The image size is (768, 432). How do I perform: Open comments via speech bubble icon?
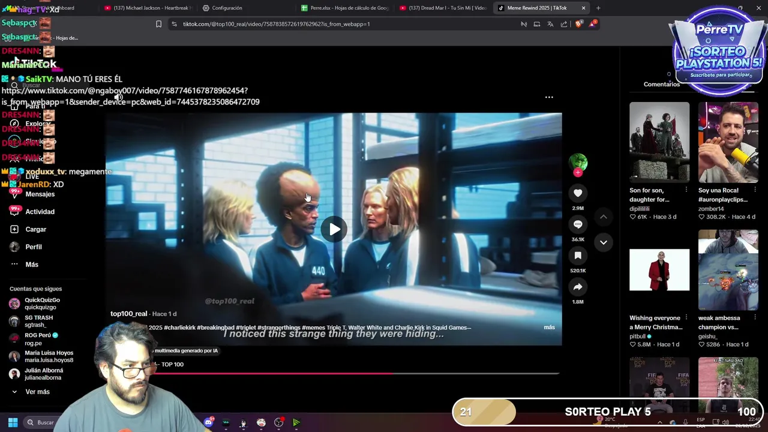(578, 224)
